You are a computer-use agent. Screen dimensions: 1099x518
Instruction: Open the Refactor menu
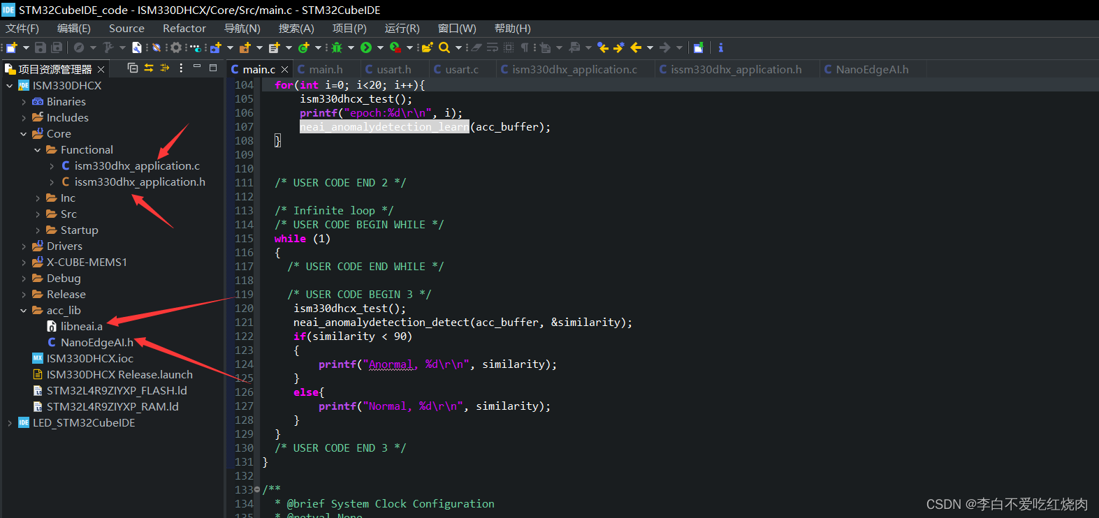click(184, 29)
